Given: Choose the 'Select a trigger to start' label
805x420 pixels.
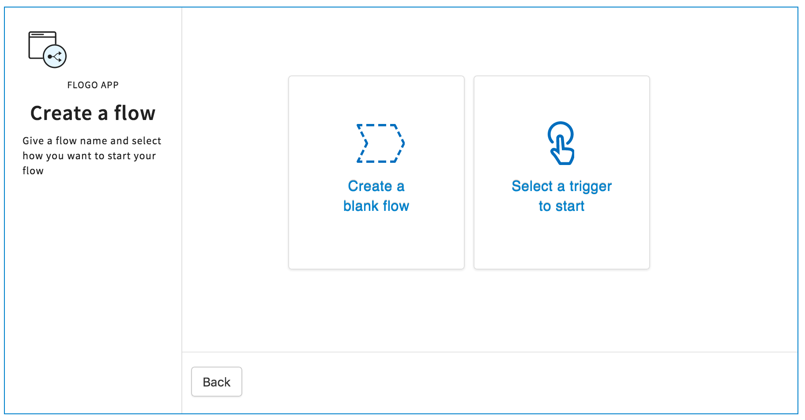Looking at the screenshot, I should click(x=561, y=196).
